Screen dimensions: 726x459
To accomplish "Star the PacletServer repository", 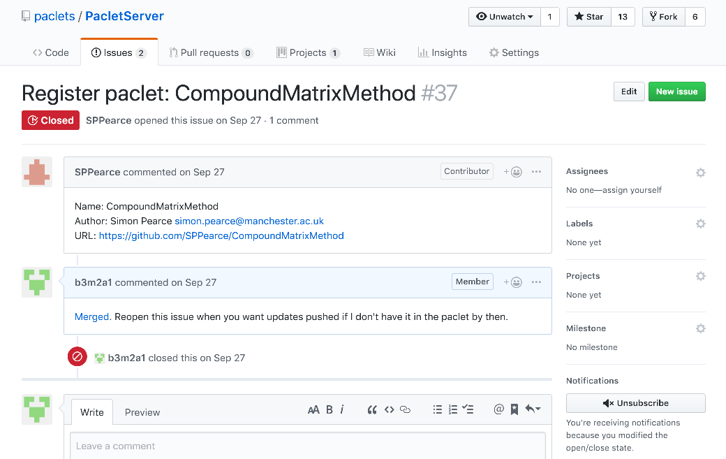I will pos(589,17).
